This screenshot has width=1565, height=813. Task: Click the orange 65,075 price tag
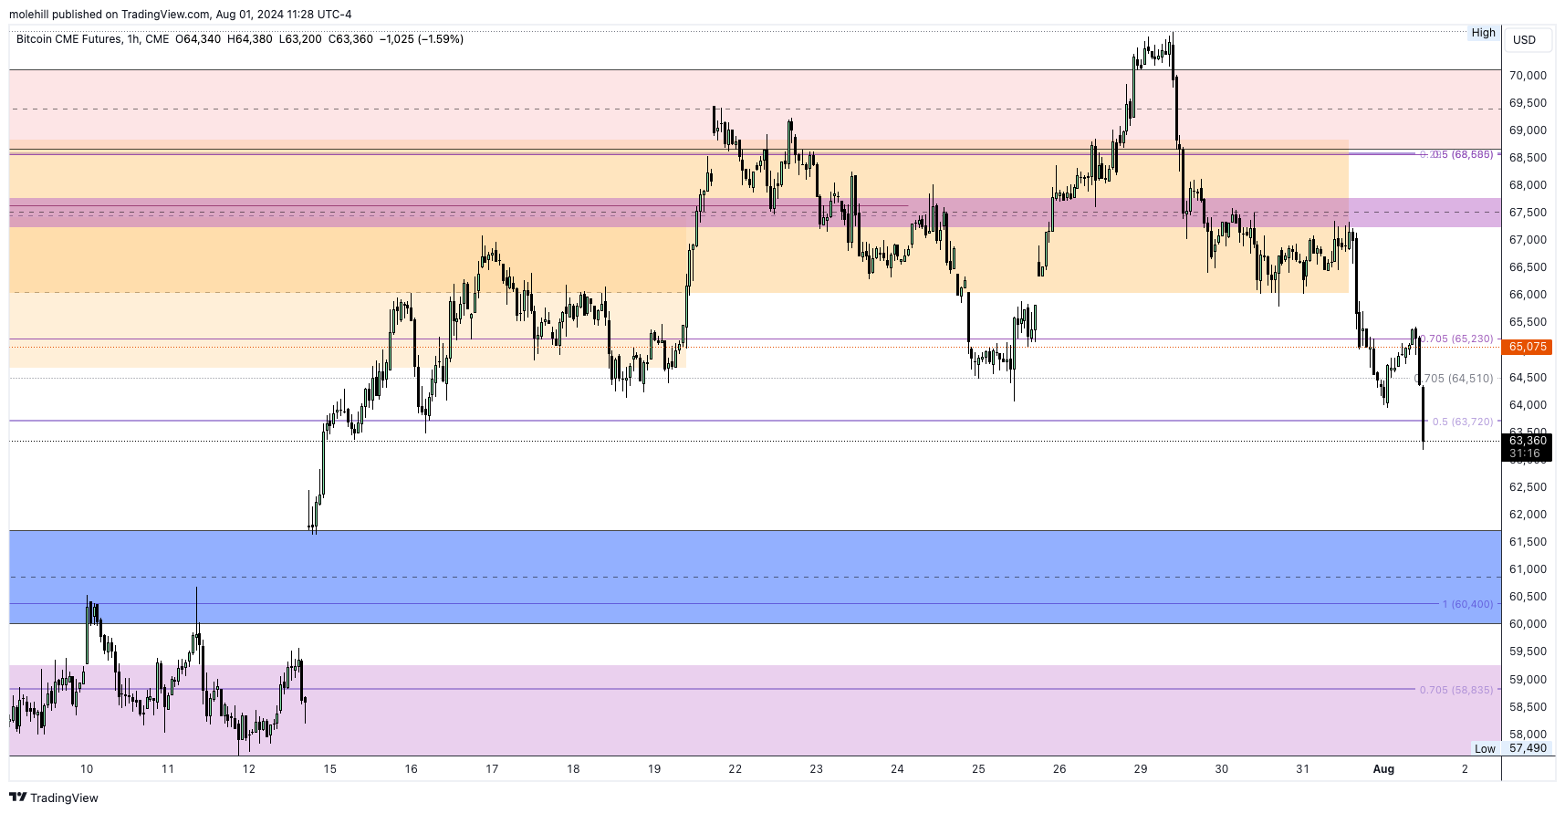(x=1527, y=347)
